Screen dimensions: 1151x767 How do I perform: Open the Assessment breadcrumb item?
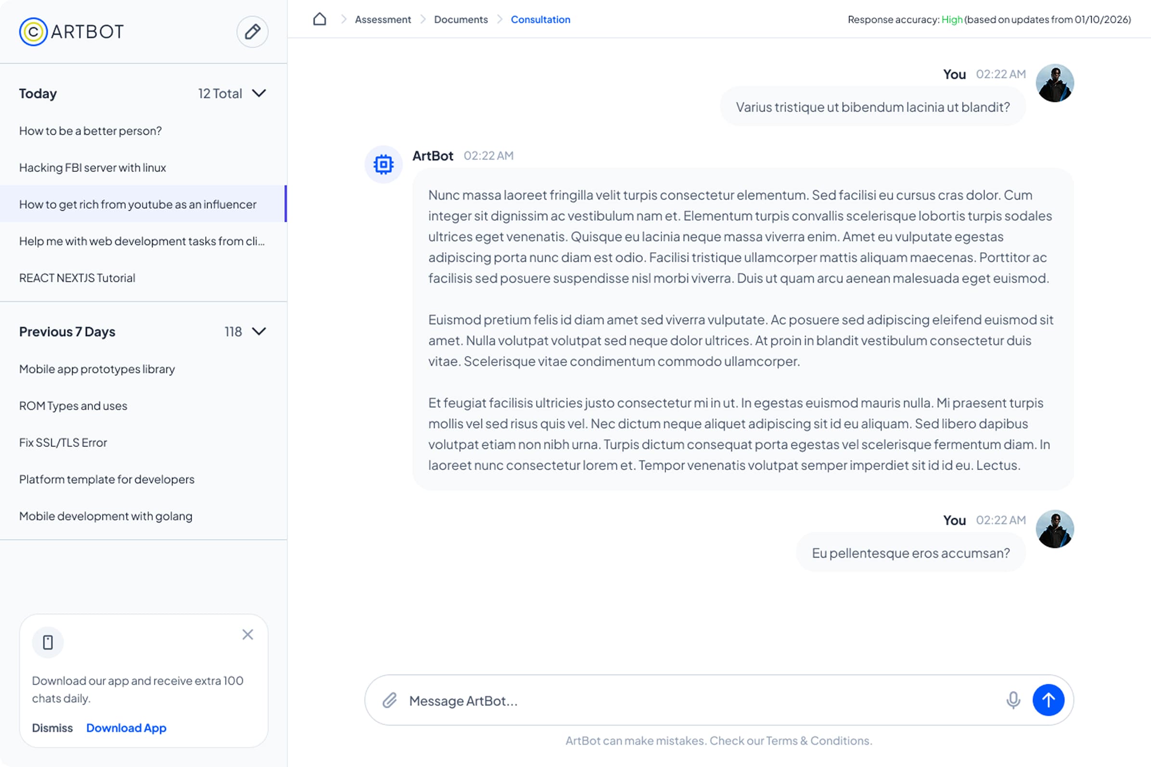click(383, 20)
